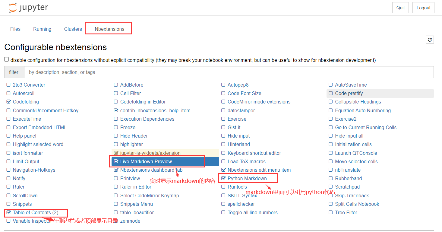Open the spellchecker extension link

point(241,204)
